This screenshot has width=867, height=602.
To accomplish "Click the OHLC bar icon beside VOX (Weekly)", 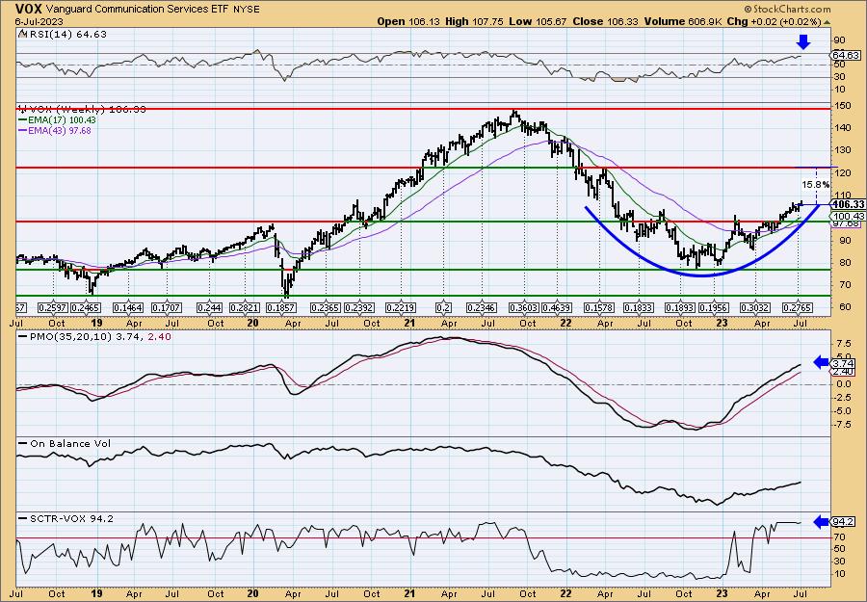I will [x=22, y=109].
